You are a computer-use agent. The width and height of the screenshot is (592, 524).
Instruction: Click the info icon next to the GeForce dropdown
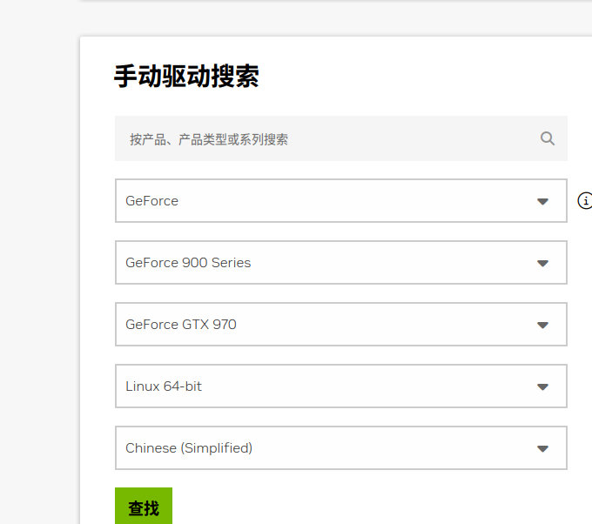point(585,200)
